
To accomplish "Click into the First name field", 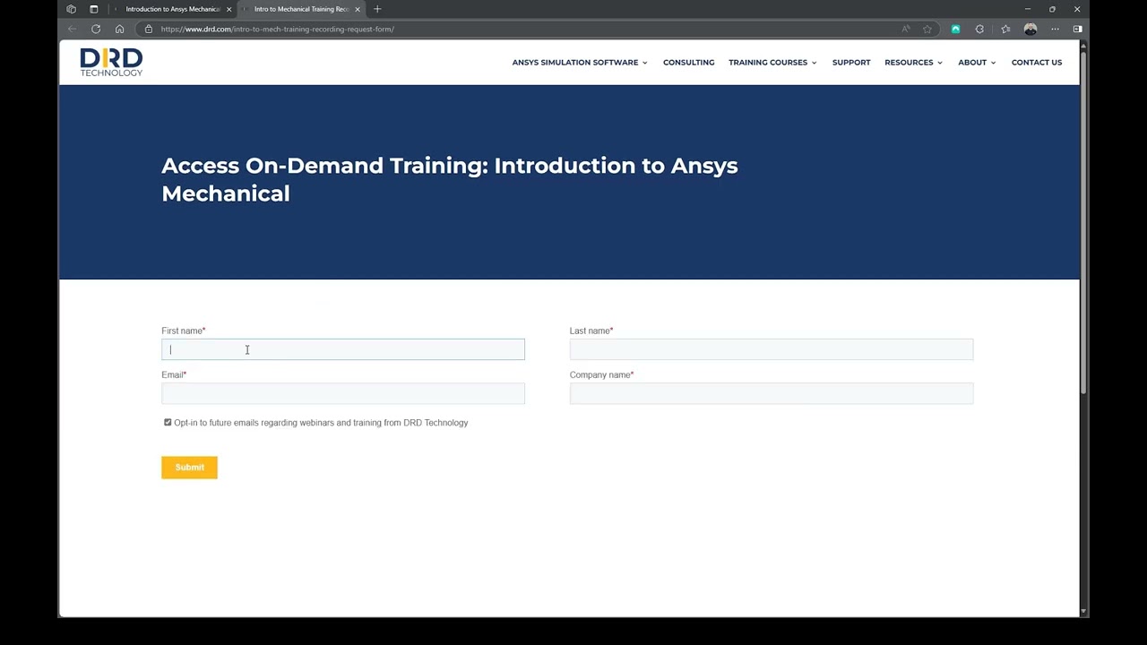I will tap(343, 349).
